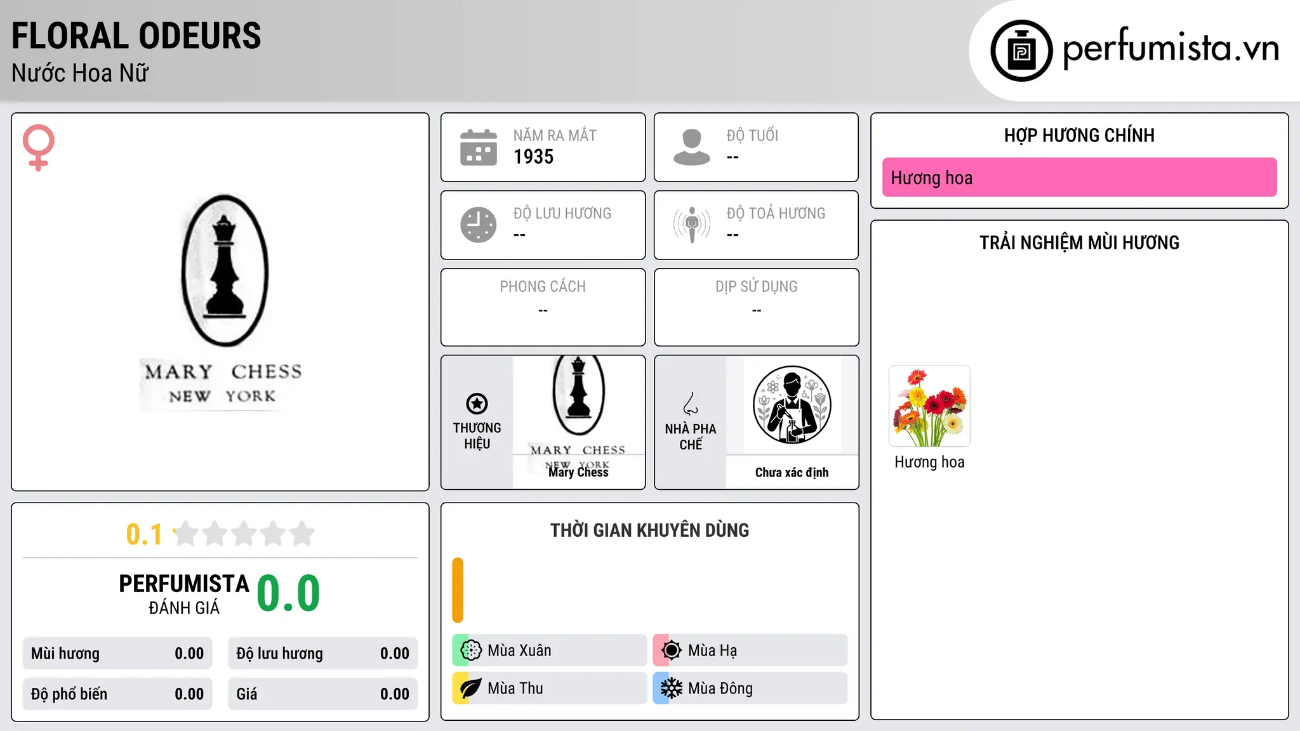The image size is (1300, 731).
Task: Click the Độ toả hương label
Action: [776, 213]
